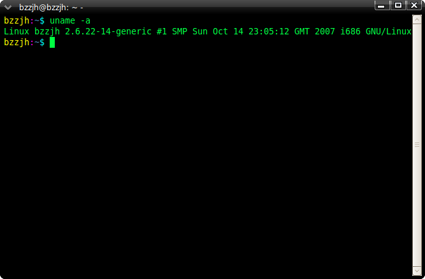Viewport: 425px width, 279px height.
Task: Click the scrollbar thumb grip handle
Action: 417,145
